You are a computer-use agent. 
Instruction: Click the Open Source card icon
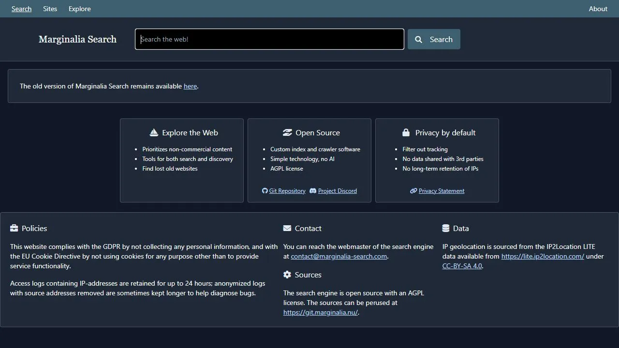click(x=287, y=132)
